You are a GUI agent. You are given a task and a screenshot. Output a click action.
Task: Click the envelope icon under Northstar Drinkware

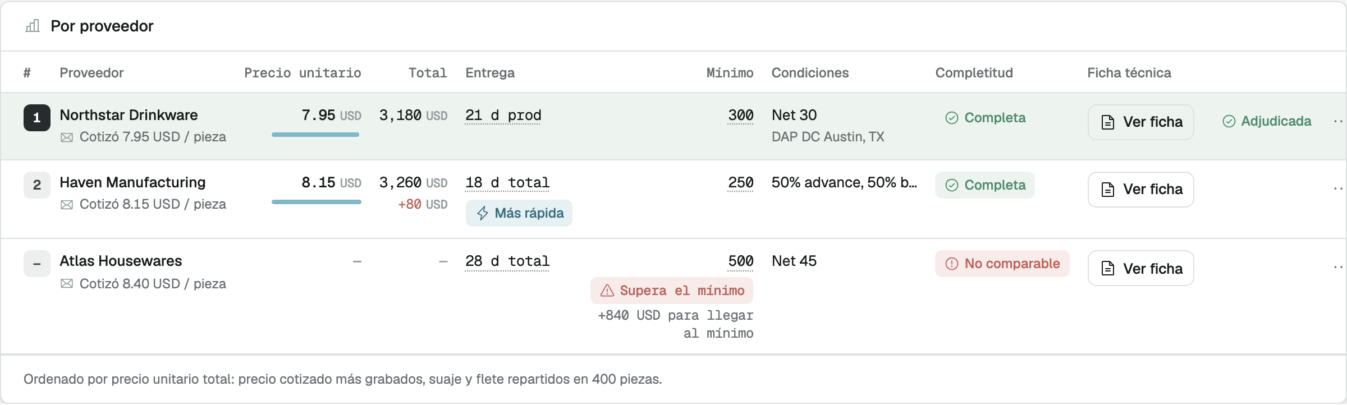point(67,137)
